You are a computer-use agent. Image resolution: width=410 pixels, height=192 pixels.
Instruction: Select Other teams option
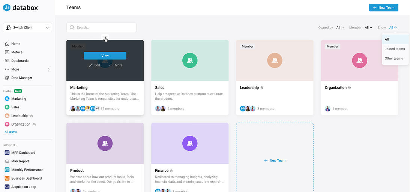395,58
